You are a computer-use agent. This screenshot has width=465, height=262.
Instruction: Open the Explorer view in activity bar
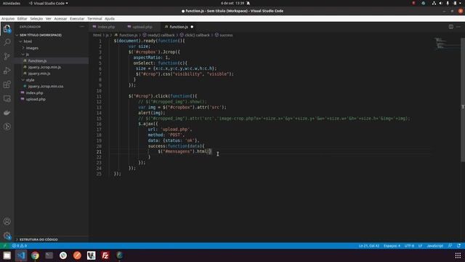[7, 29]
